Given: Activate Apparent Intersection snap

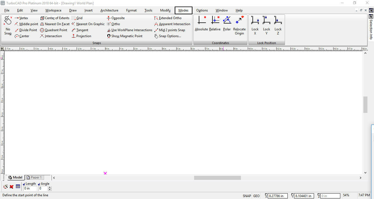Looking at the screenshot, I should pos(172,24).
